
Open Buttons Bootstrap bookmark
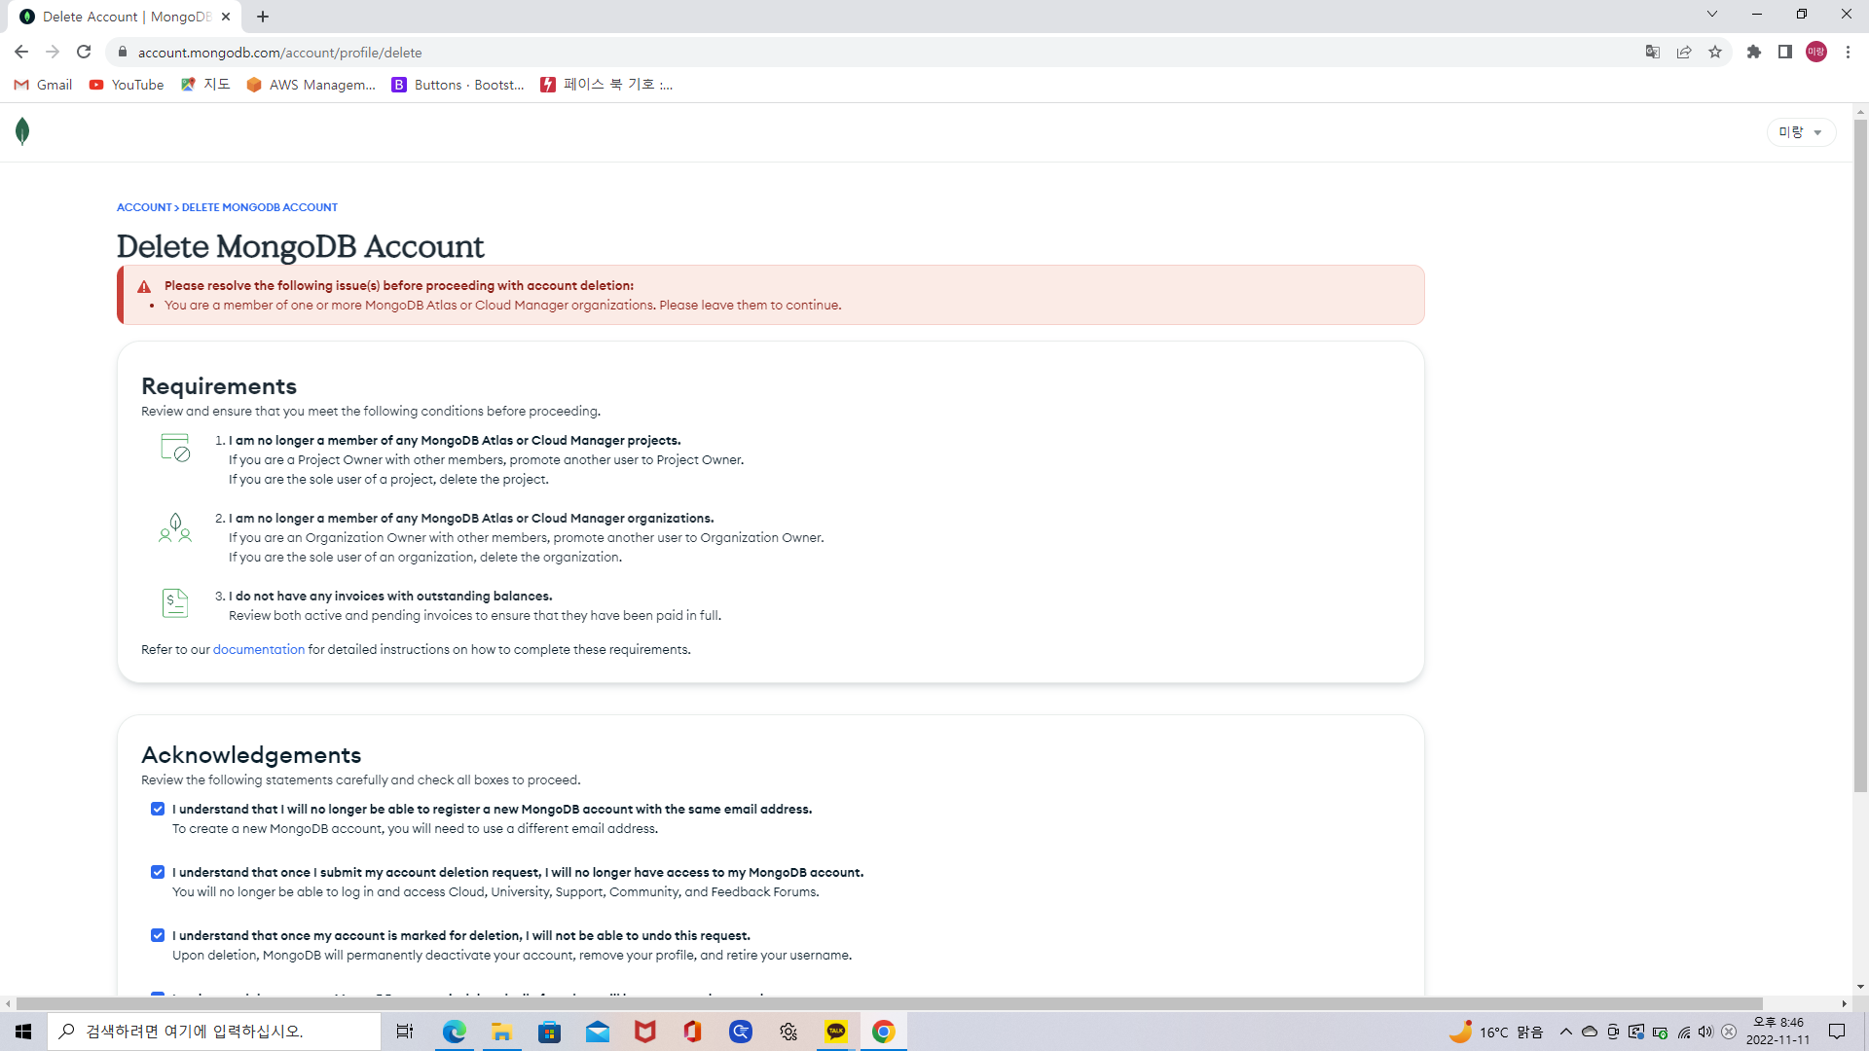458,85
